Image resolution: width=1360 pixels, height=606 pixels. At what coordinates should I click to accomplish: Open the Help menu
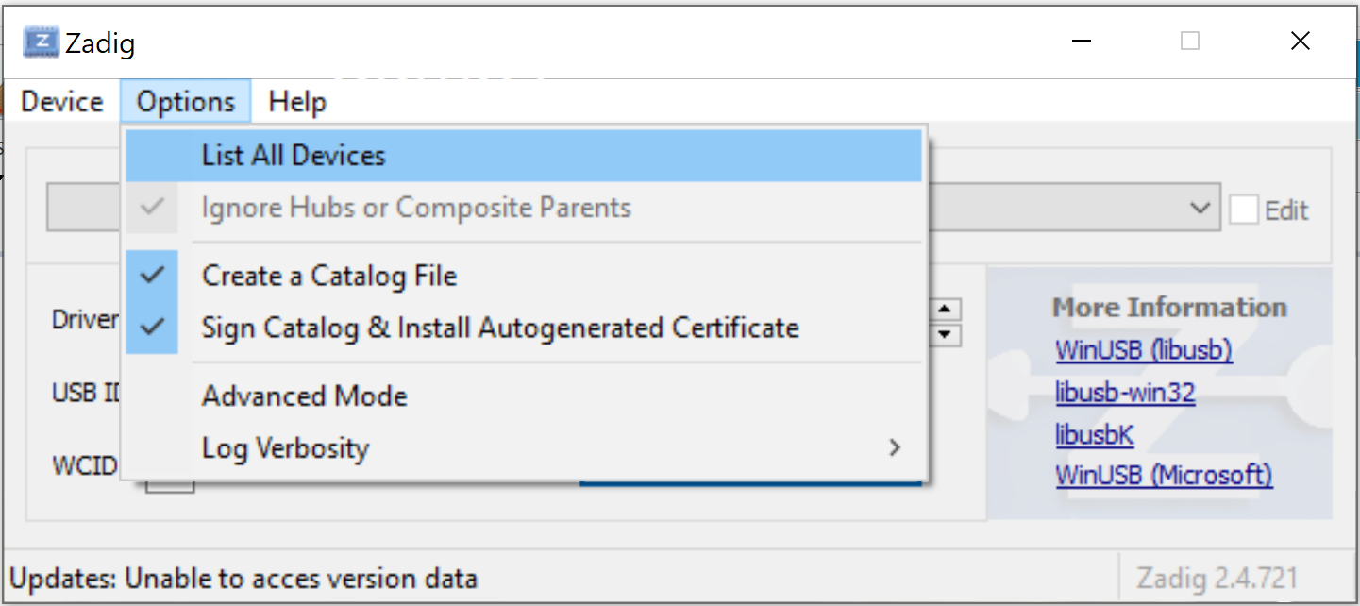(x=297, y=101)
